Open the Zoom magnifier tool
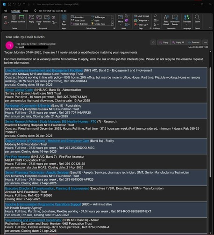 pos(197,19)
